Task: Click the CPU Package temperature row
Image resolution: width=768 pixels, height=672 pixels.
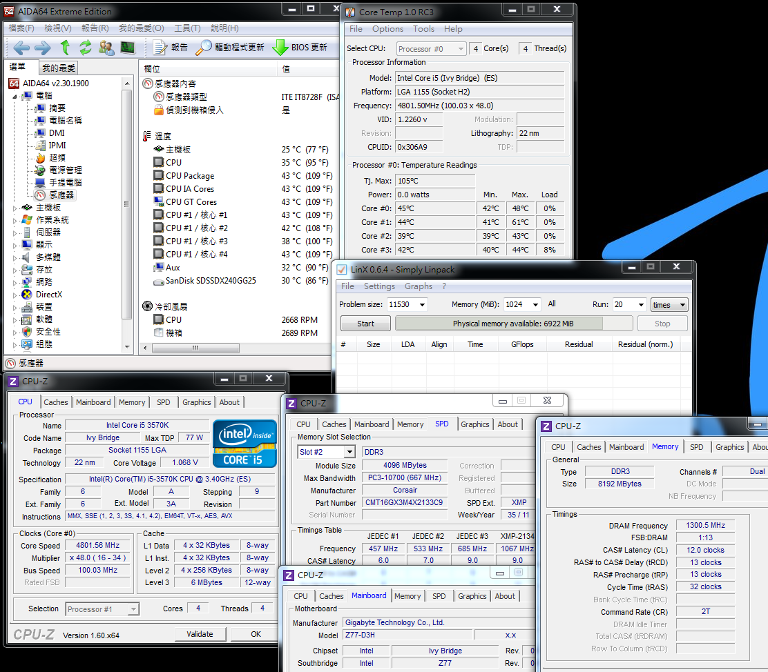Action: tap(242, 176)
